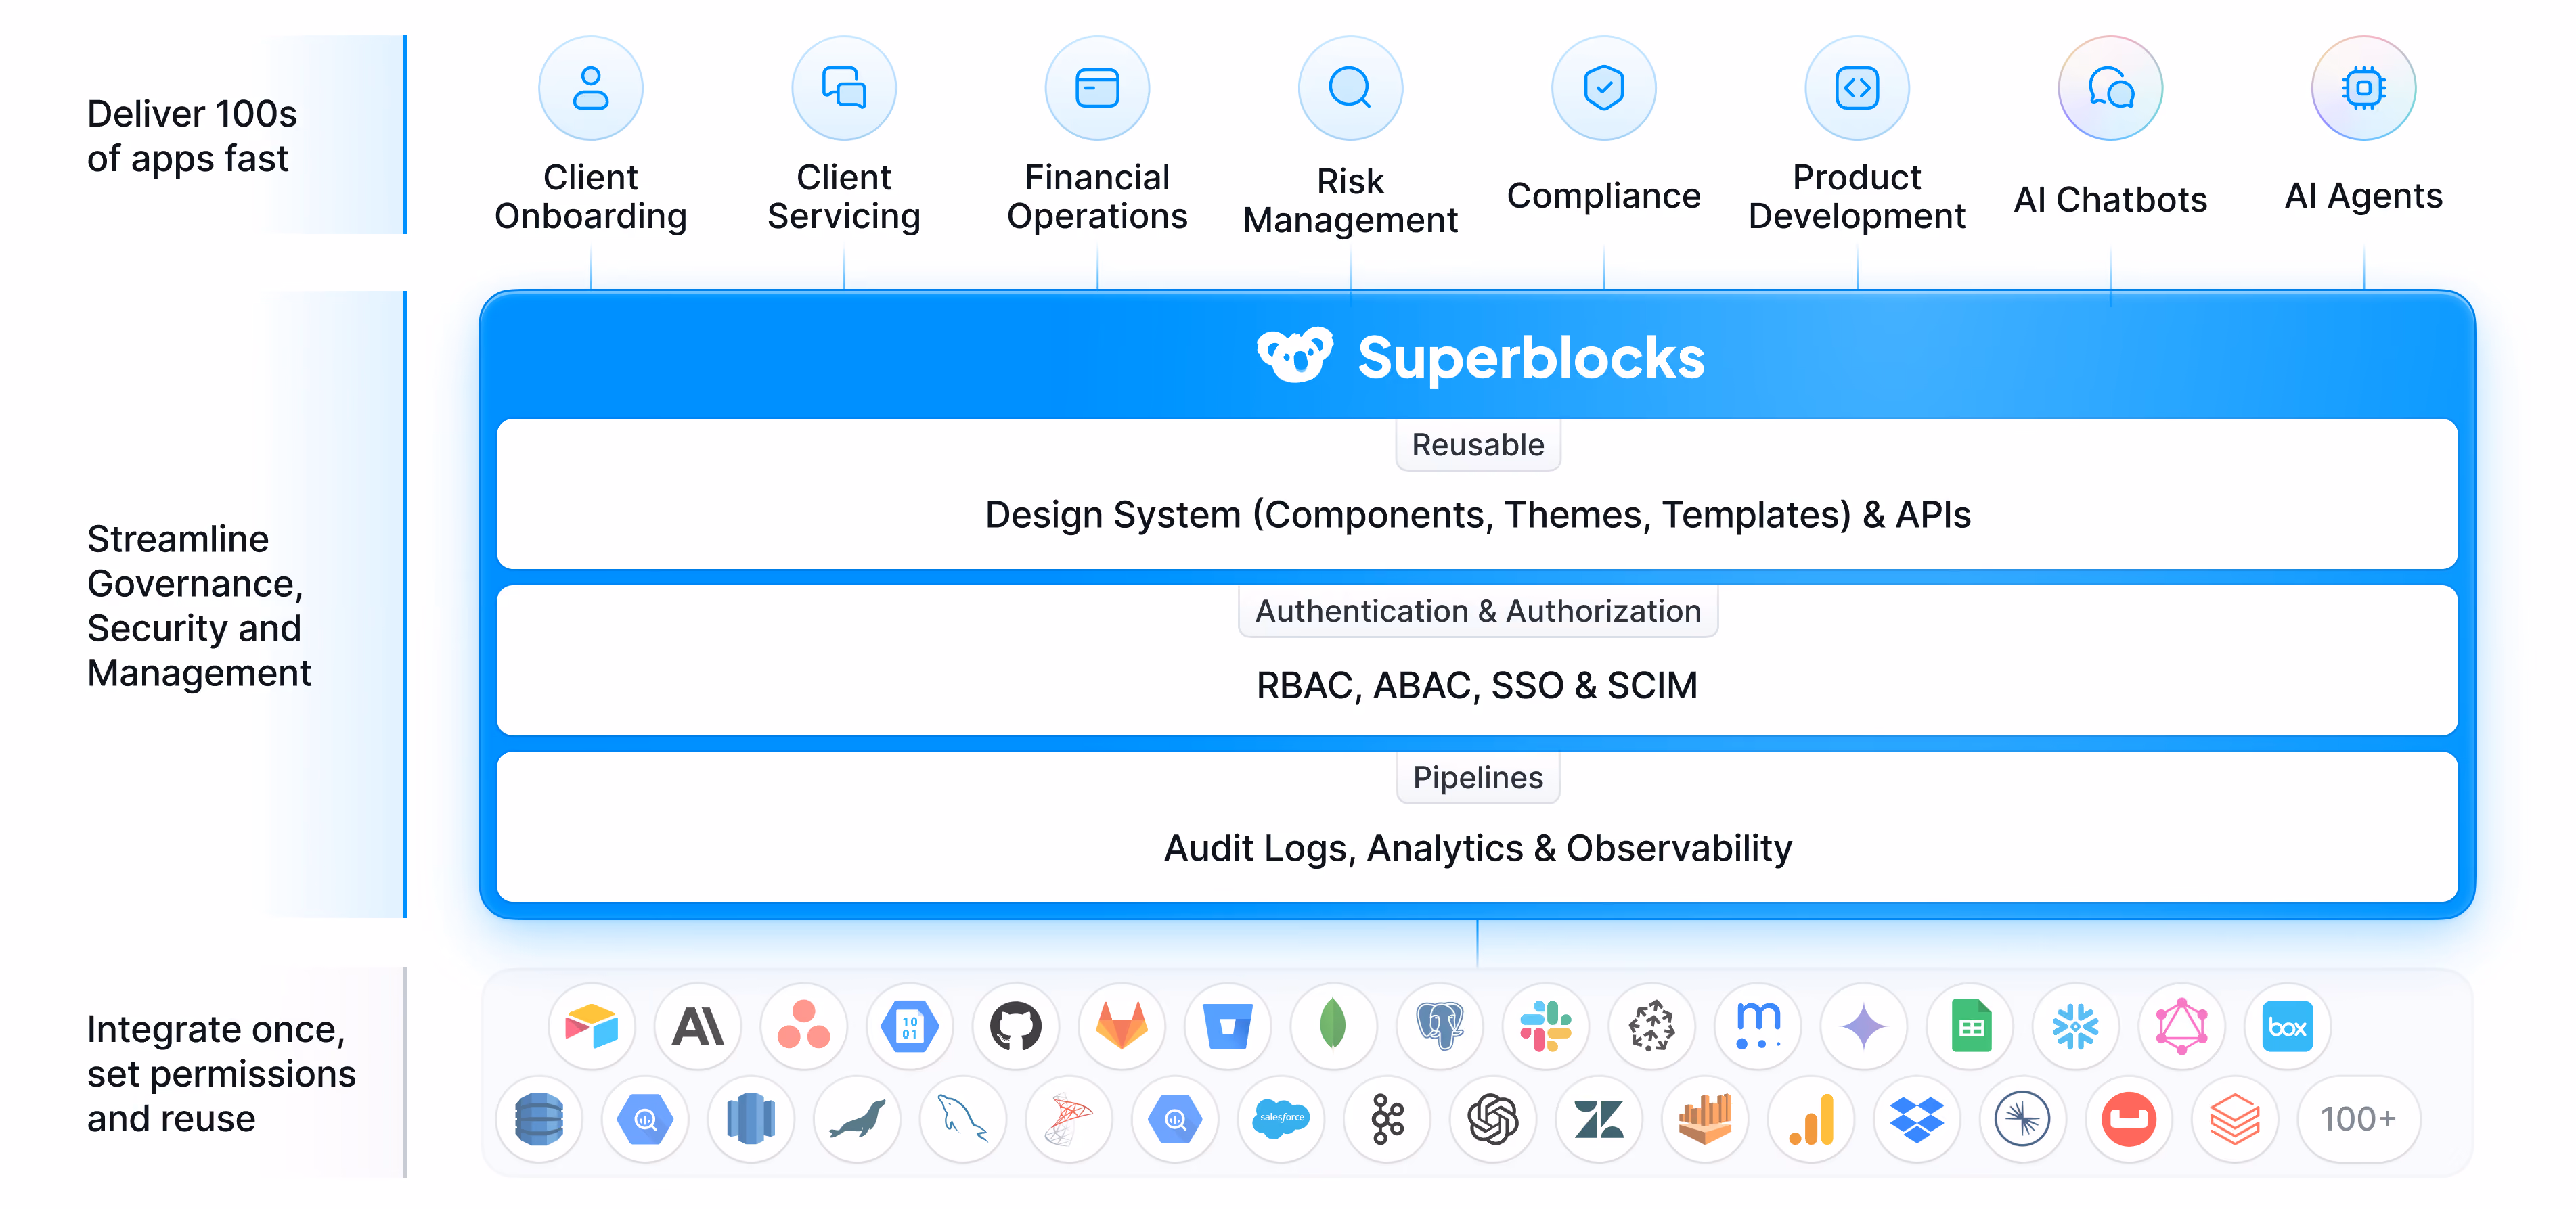The height and width of the screenshot is (1209, 2576).
Task: Select the Dropbox integration icon
Action: pos(1918,1119)
